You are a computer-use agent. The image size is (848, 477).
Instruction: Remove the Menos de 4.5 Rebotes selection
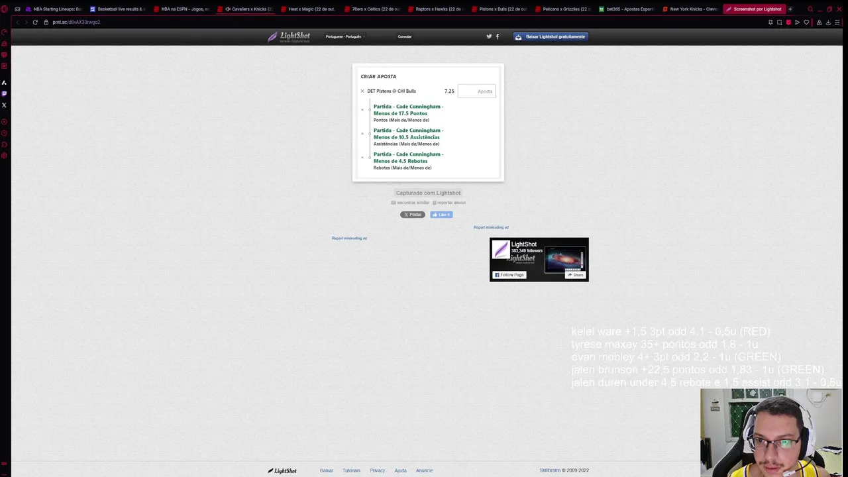pyautogui.click(x=362, y=157)
